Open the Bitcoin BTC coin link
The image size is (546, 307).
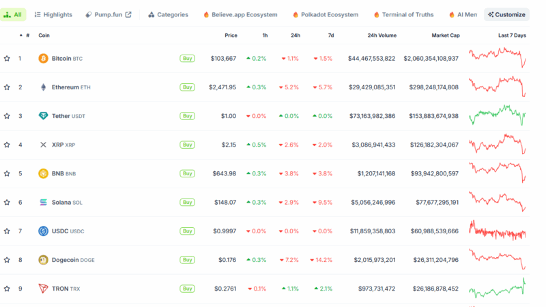(x=67, y=59)
